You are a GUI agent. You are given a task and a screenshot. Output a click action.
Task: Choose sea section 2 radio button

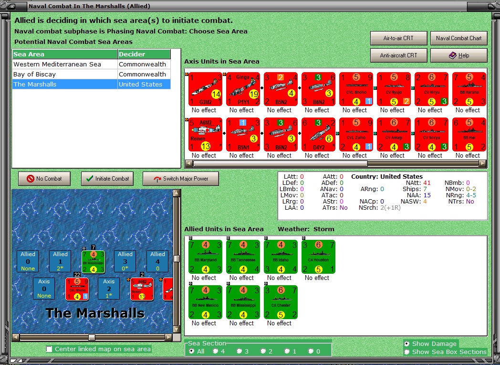(x=263, y=351)
